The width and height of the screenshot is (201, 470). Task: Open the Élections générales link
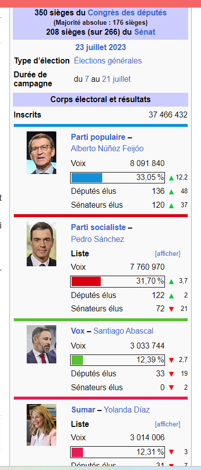pos(108,61)
